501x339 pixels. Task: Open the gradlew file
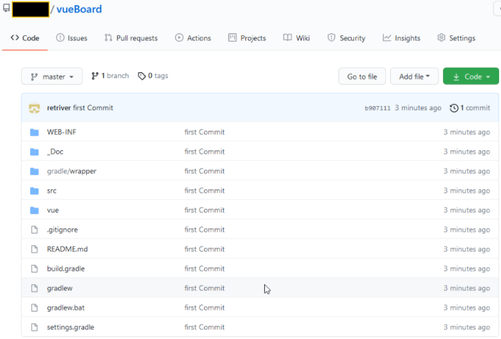(x=60, y=288)
